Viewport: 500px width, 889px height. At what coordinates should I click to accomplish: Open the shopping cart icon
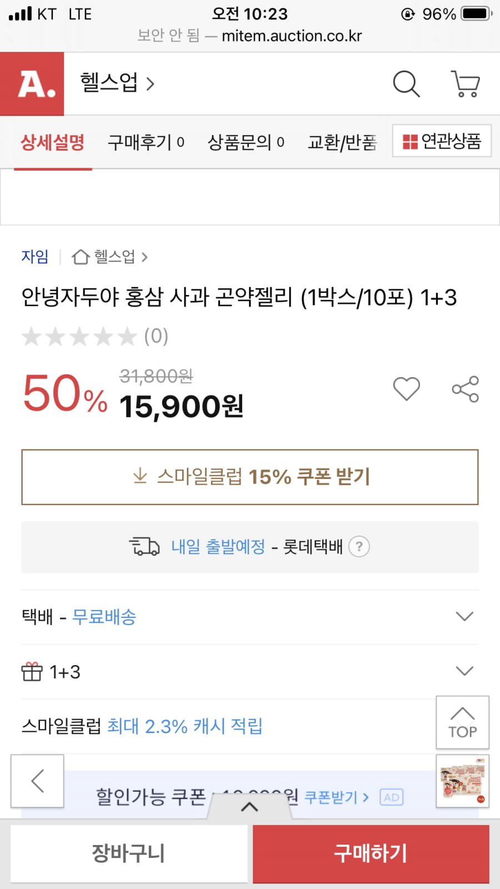465,84
